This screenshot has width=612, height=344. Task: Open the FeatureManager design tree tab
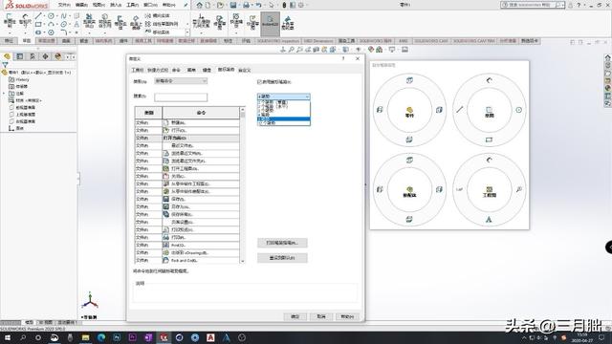[x=7, y=56]
